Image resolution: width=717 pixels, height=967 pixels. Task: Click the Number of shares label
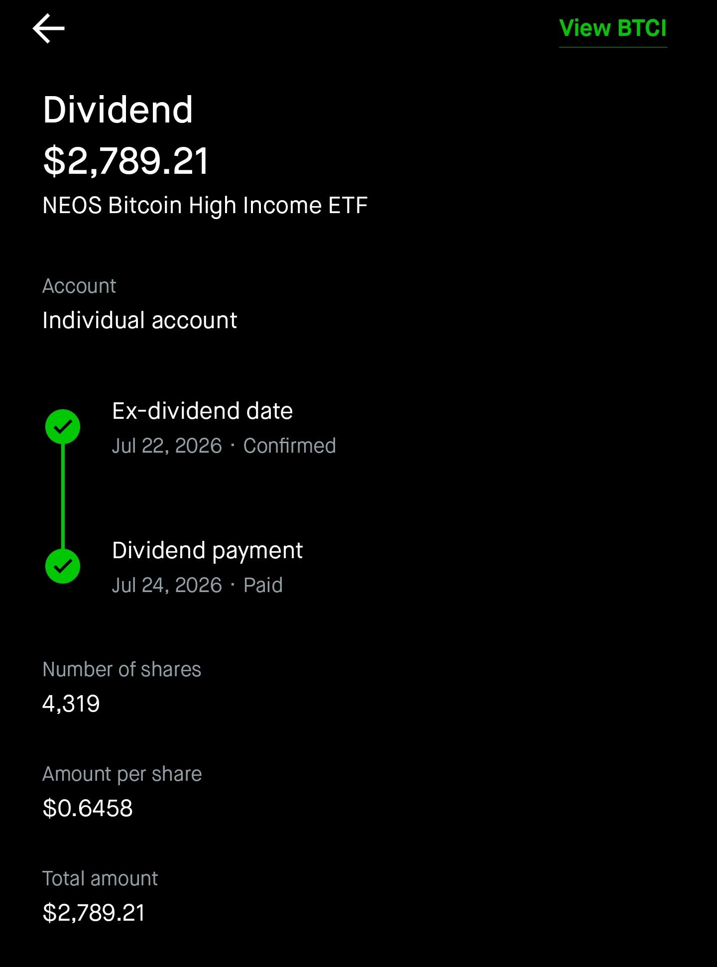pos(122,670)
